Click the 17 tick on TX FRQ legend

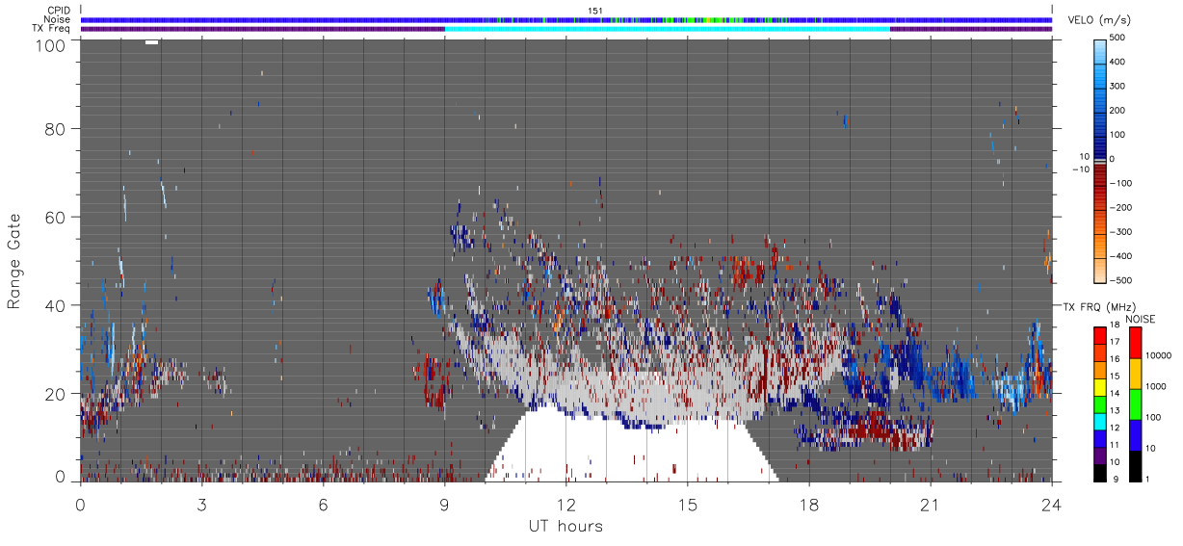[x=1114, y=343]
